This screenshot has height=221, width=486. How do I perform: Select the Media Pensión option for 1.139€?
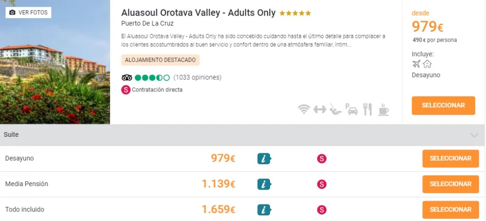(450, 184)
